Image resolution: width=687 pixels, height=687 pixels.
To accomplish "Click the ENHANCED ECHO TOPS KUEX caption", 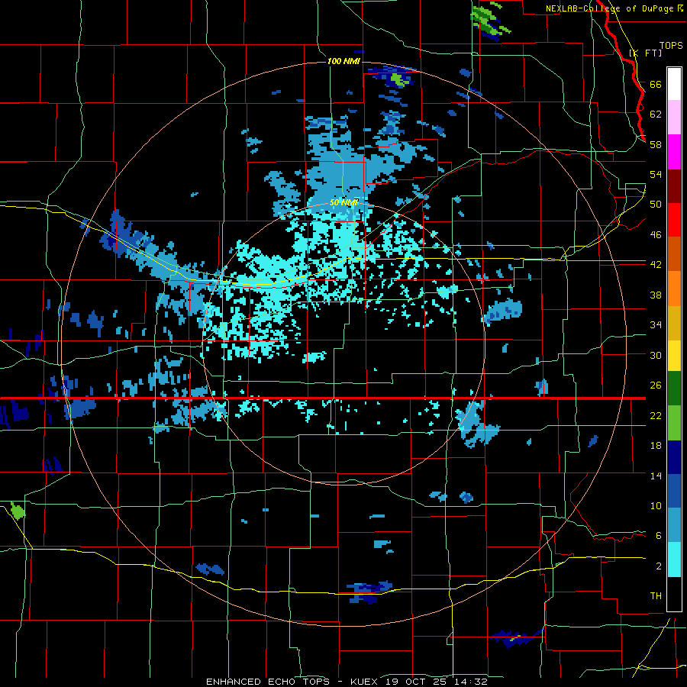I will coord(347,682).
